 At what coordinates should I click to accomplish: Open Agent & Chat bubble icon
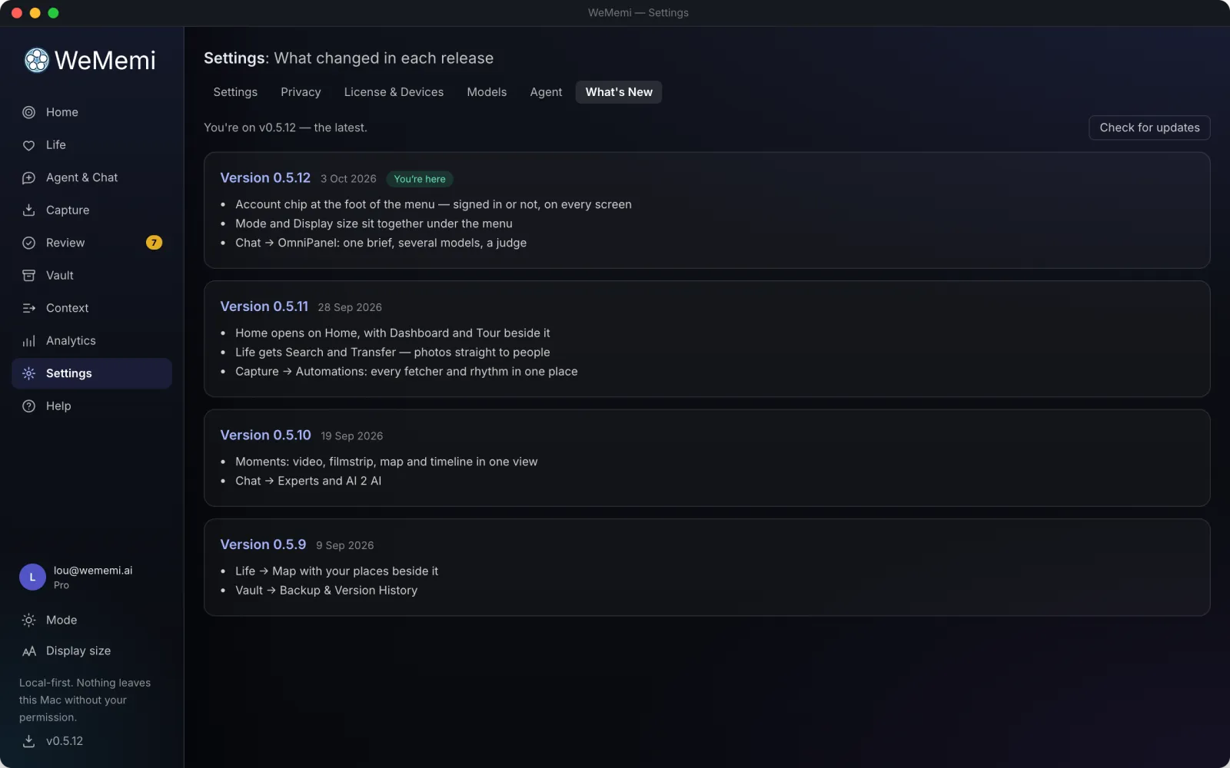coord(28,177)
